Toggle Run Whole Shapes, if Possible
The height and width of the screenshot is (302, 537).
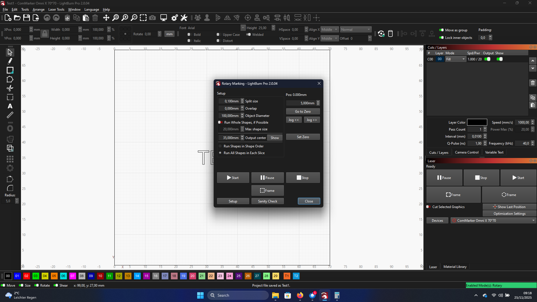220,122
